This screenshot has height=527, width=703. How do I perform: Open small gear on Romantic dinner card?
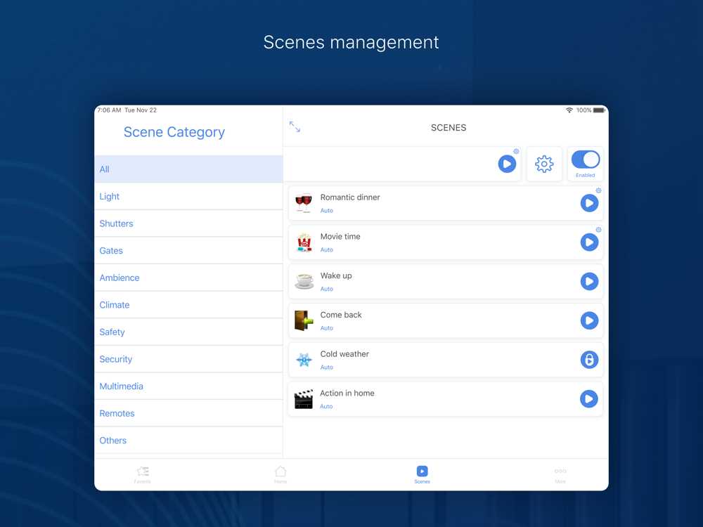coord(598,190)
